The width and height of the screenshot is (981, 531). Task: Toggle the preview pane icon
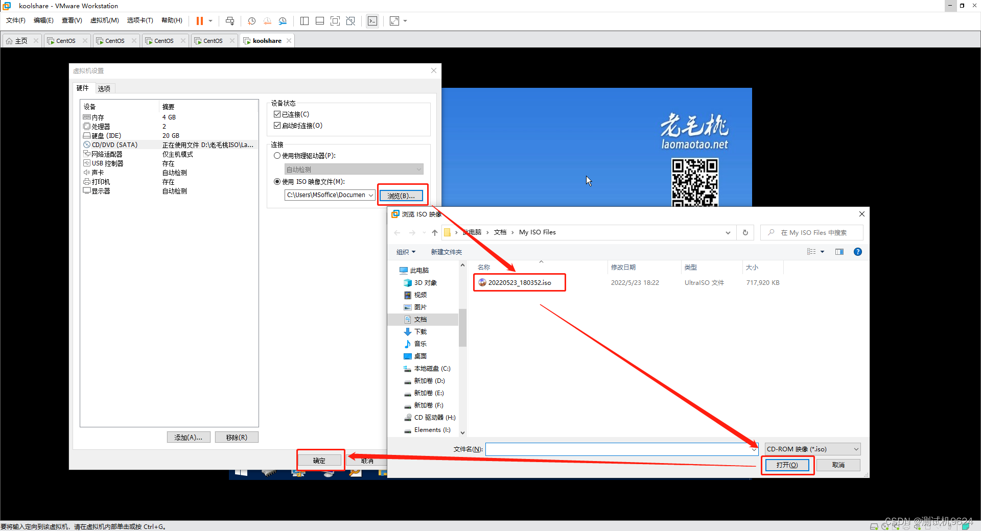pyautogui.click(x=839, y=252)
